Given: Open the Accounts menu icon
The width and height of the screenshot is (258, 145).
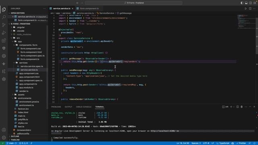Looking at the screenshot, I should [x=4, y=130].
